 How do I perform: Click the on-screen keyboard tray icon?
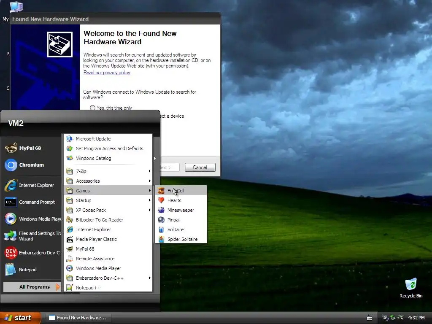[370, 318]
